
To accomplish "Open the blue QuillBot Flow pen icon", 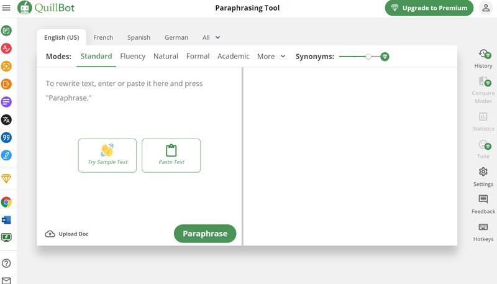I will [6, 155].
